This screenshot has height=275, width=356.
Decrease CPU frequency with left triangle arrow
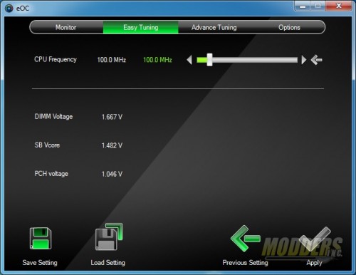189,60
